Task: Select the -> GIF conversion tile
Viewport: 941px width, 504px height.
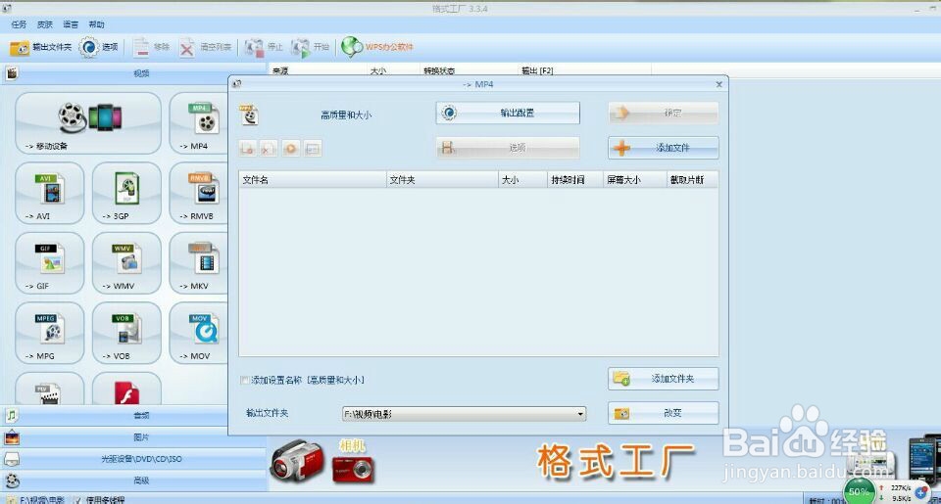Action: [x=50, y=263]
